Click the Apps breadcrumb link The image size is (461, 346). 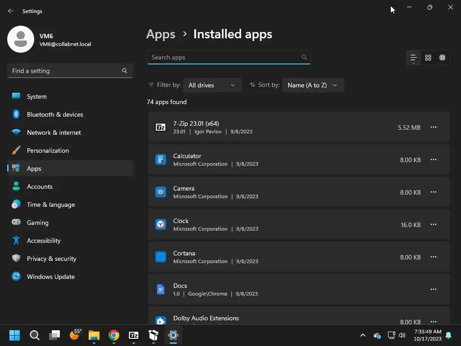point(161,34)
